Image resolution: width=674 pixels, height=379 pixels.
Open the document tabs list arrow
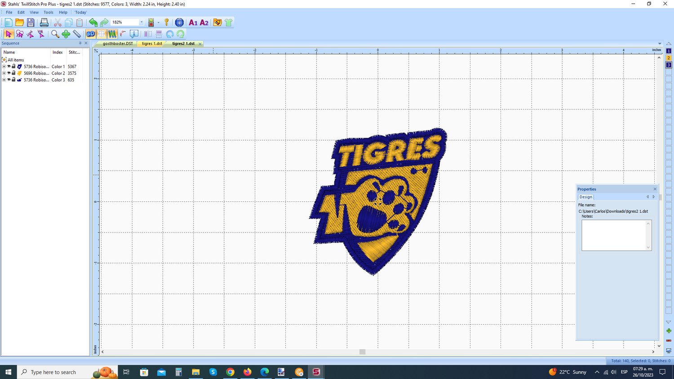660,44
